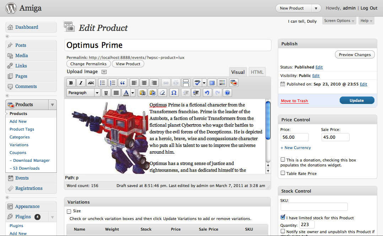Open the text color picker swatch
Viewport: 383px width, 236px height.
pos(126,93)
